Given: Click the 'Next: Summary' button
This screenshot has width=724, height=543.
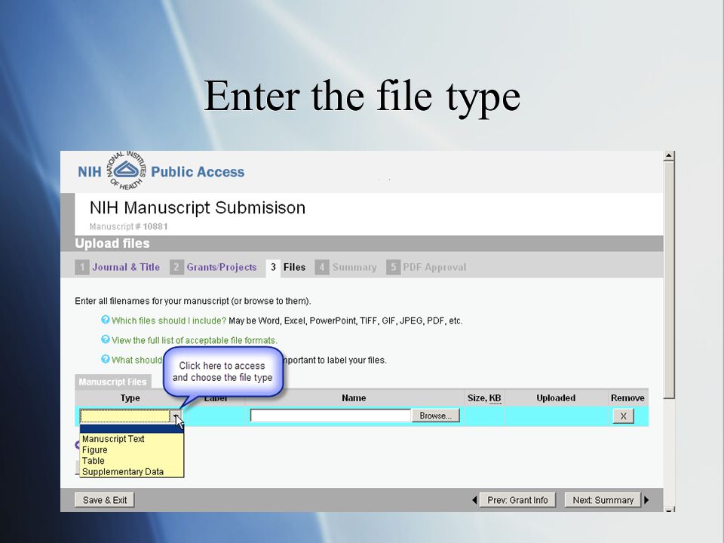Looking at the screenshot, I should [603, 500].
